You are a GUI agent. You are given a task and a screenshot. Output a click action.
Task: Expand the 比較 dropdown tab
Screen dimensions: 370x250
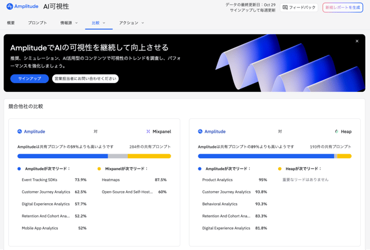point(98,23)
